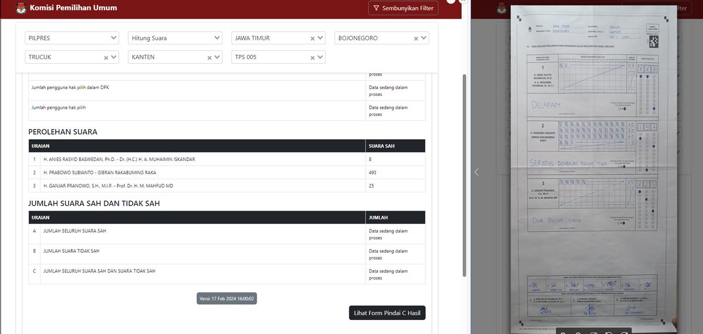This screenshot has width=703, height=334.
Task: Click the vote count 8 cell
Action: pos(395,159)
